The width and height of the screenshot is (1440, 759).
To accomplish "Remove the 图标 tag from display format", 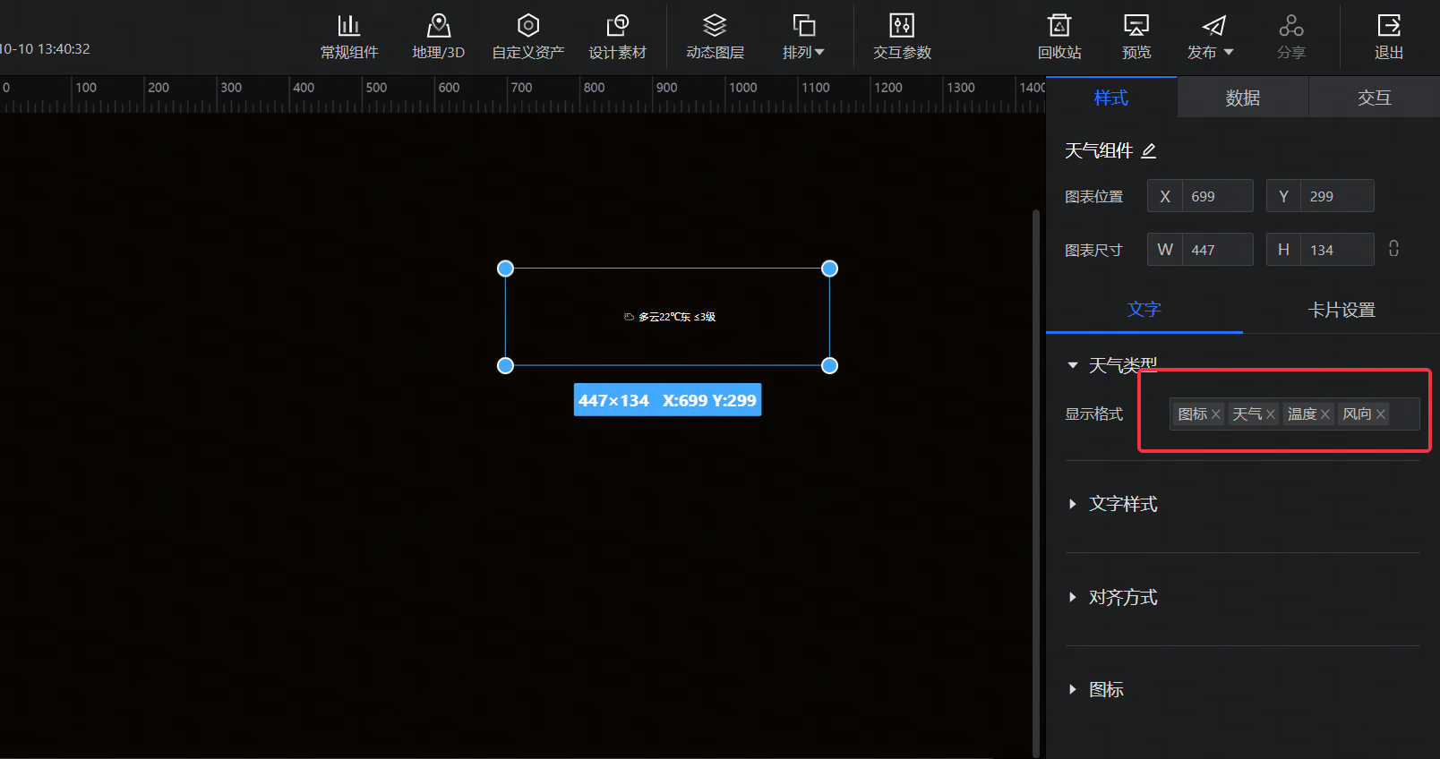I will [x=1216, y=414].
